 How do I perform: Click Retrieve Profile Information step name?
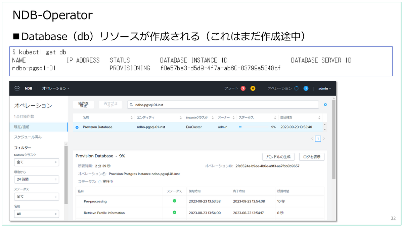(x=104, y=213)
